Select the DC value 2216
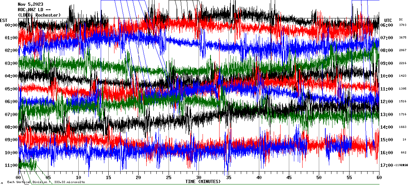The width and height of the screenshot is (408, 187). click(403, 63)
